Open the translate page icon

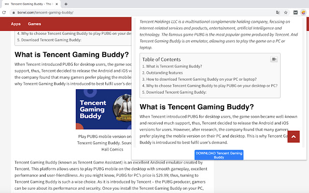click(x=278, y=13)
